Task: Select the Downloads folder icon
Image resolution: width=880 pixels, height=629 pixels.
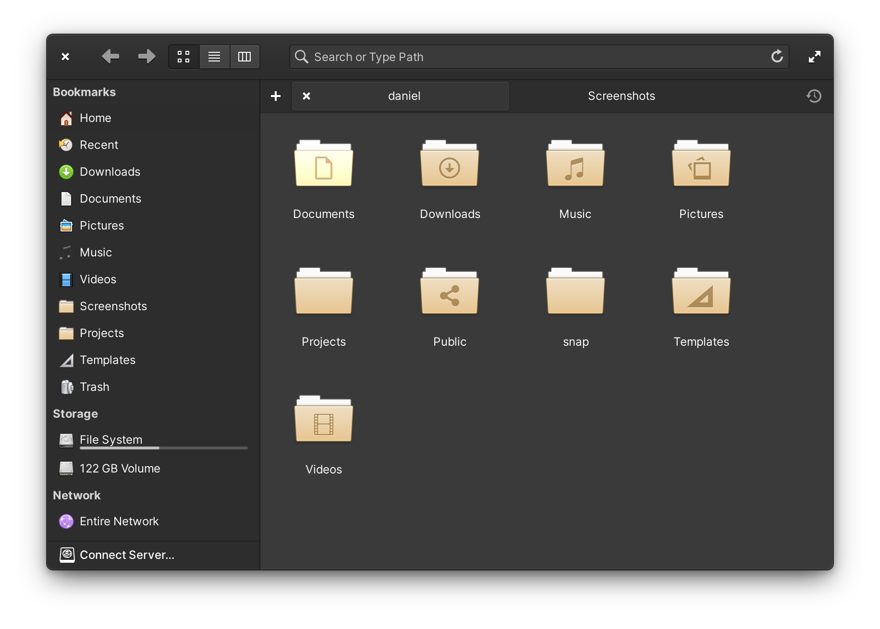Action: [x=450, y=163]
